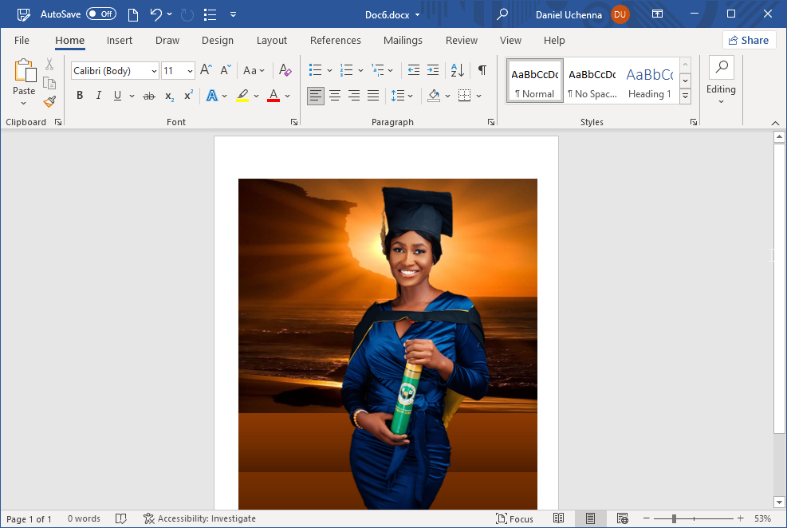Show paragraph marks with pilcrow icon

pyautogui.click(x=482, y=70)
